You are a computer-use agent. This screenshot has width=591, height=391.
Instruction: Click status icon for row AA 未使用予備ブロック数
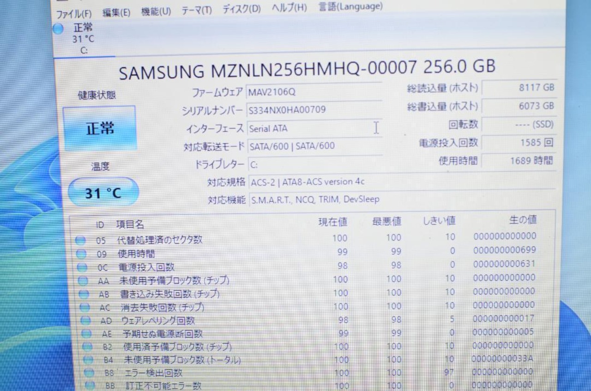83,280
